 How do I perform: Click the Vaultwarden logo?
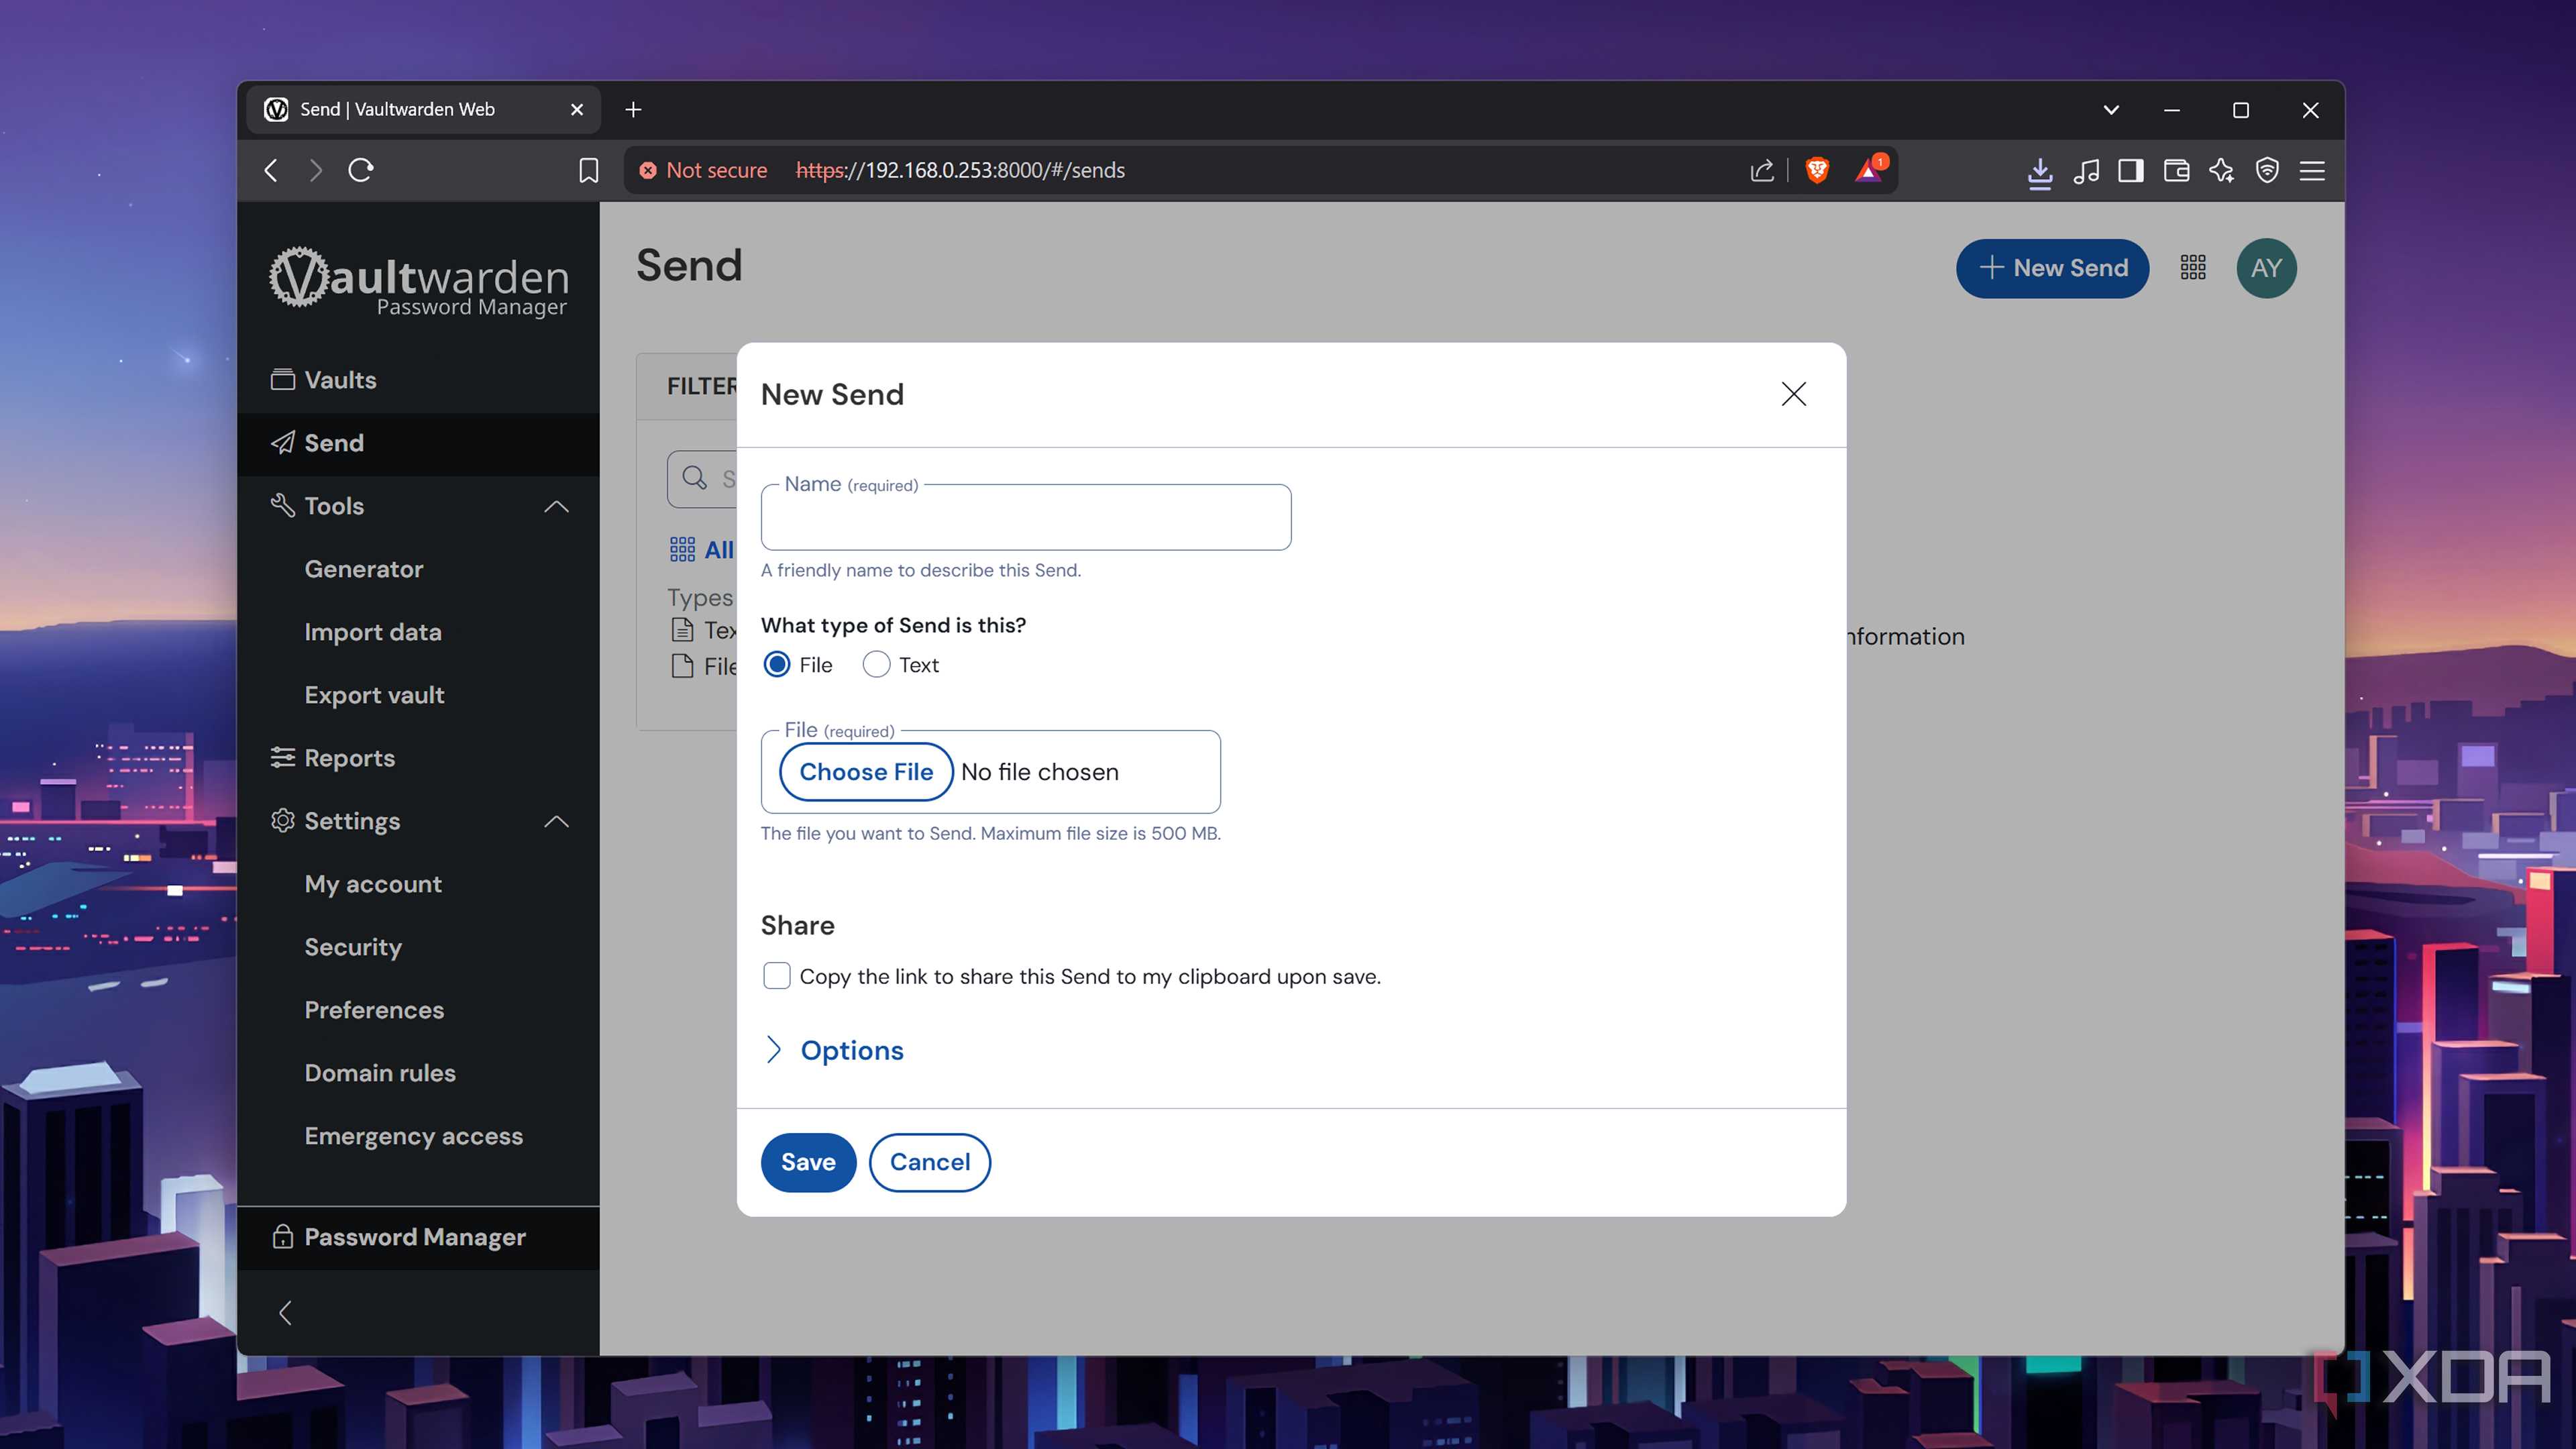[418, 282]
